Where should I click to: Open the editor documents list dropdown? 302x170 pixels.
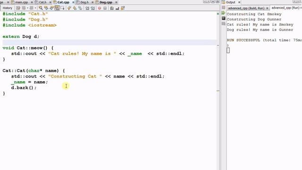pos(213,1)
